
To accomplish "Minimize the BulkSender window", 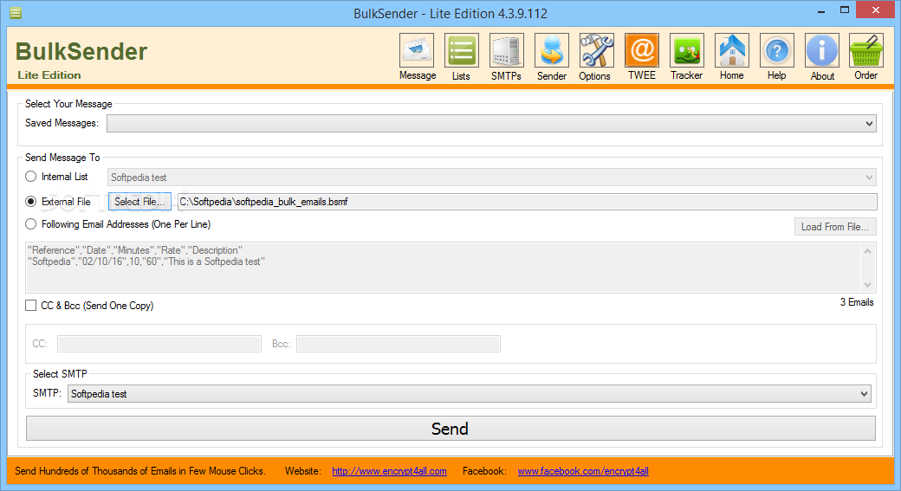I will click(x=821, y=10).
